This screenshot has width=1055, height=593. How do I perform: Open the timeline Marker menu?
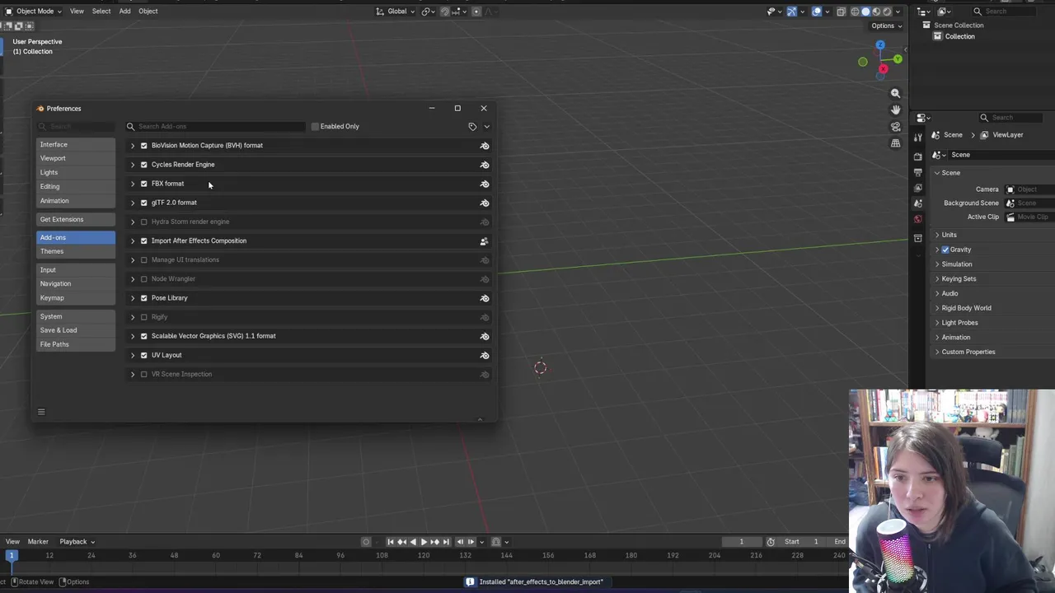[38, 542]
